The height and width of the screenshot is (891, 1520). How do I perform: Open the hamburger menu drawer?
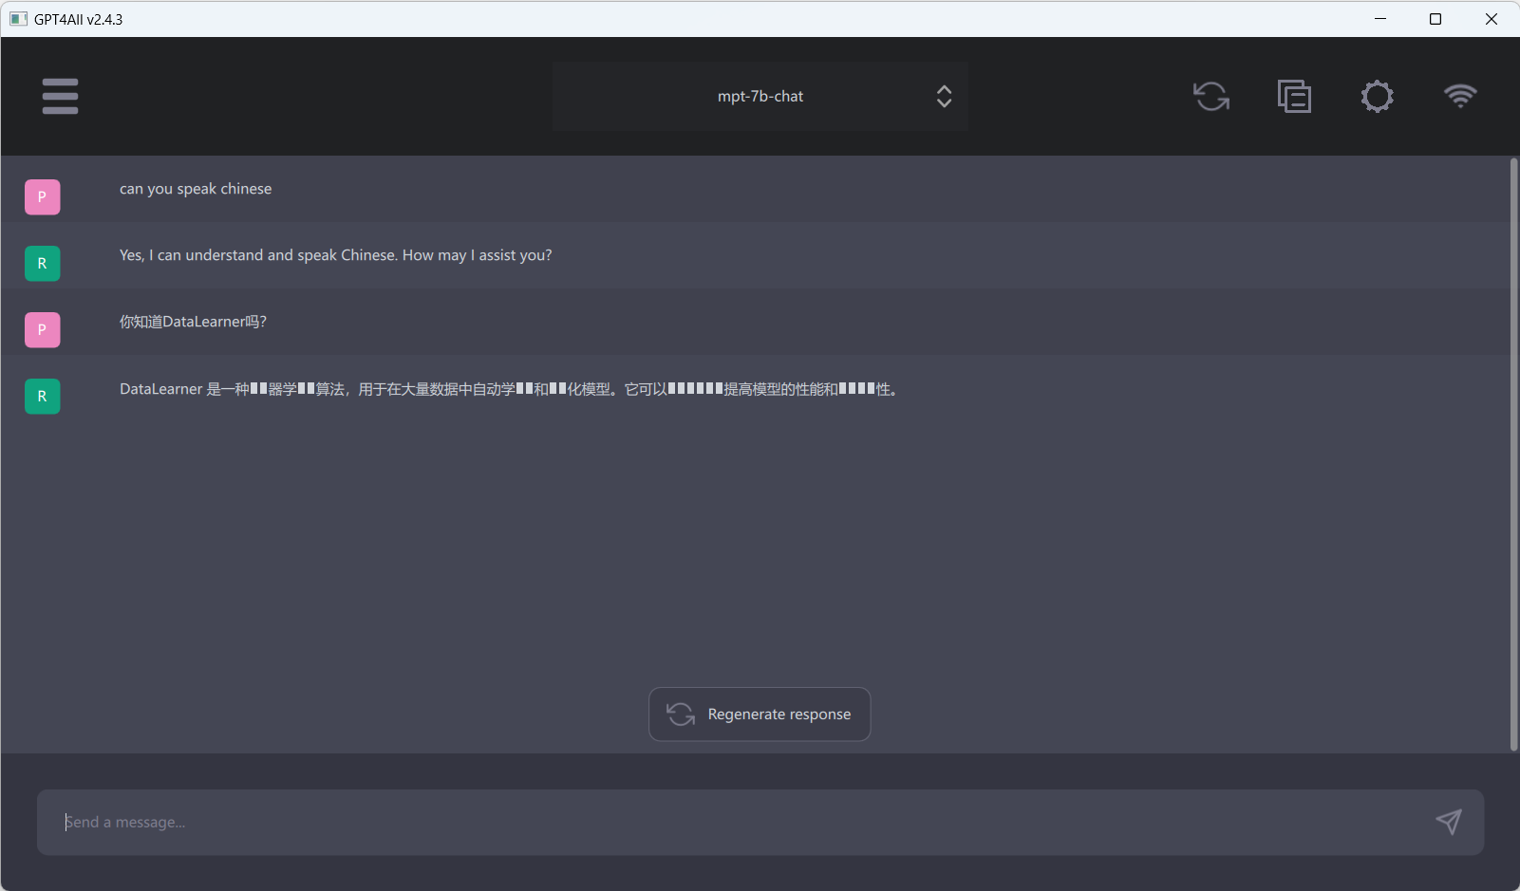point(60,96)
